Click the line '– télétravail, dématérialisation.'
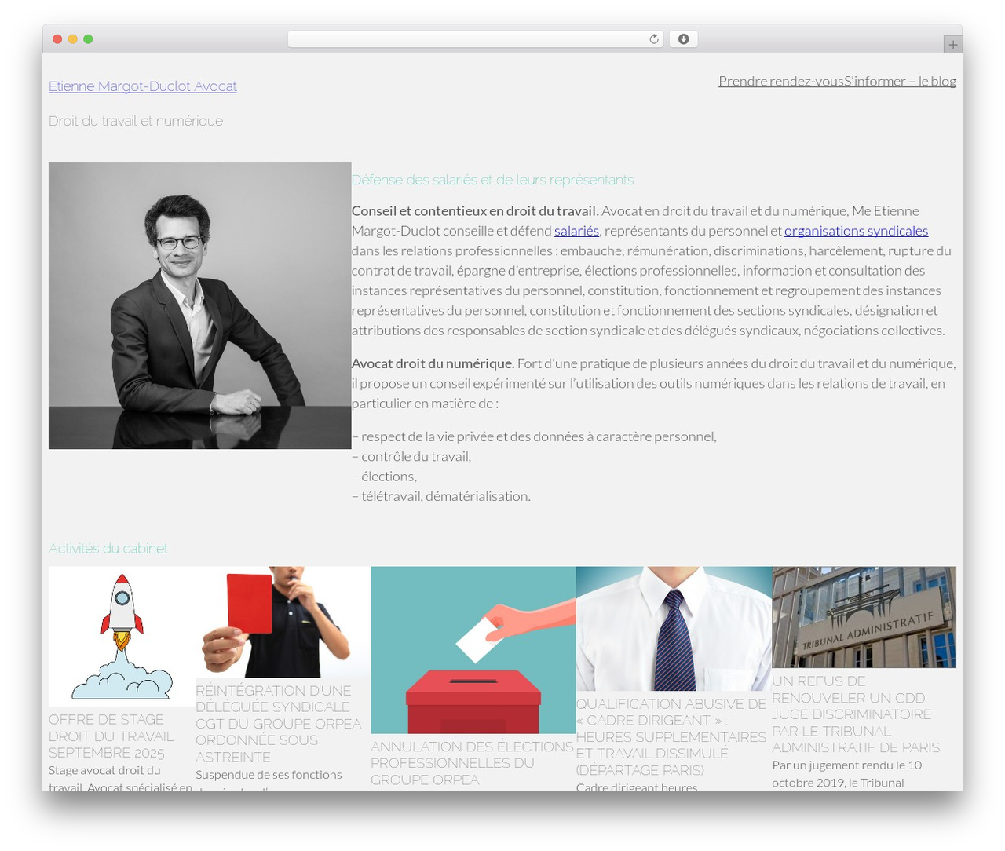Viewport: 1005px width, 851px height. pos(441,496)
